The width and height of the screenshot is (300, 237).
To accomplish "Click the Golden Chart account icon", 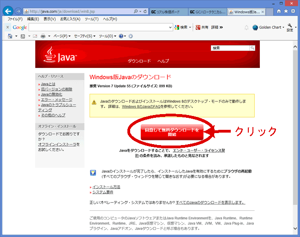I will point(255,28).
